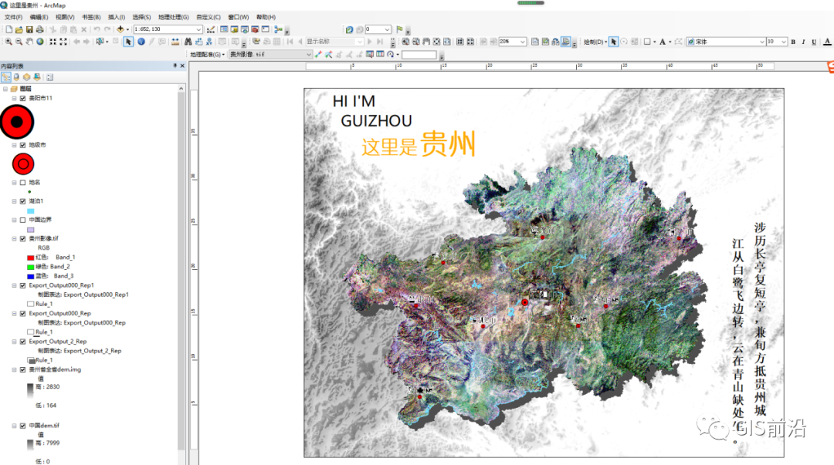The width and height of the screenshot is (834, 465).
Task: Open the 视图(V) menu
Action: tap(65, 17)
